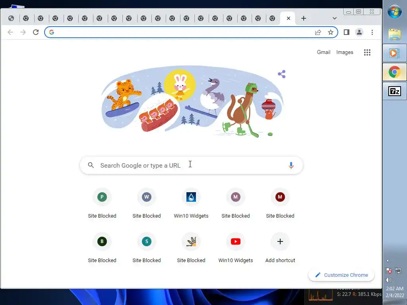This screenshot has height=305, width=407.
Task: Click the Google G icon in address bar
Action: click(x=51, y=32)
